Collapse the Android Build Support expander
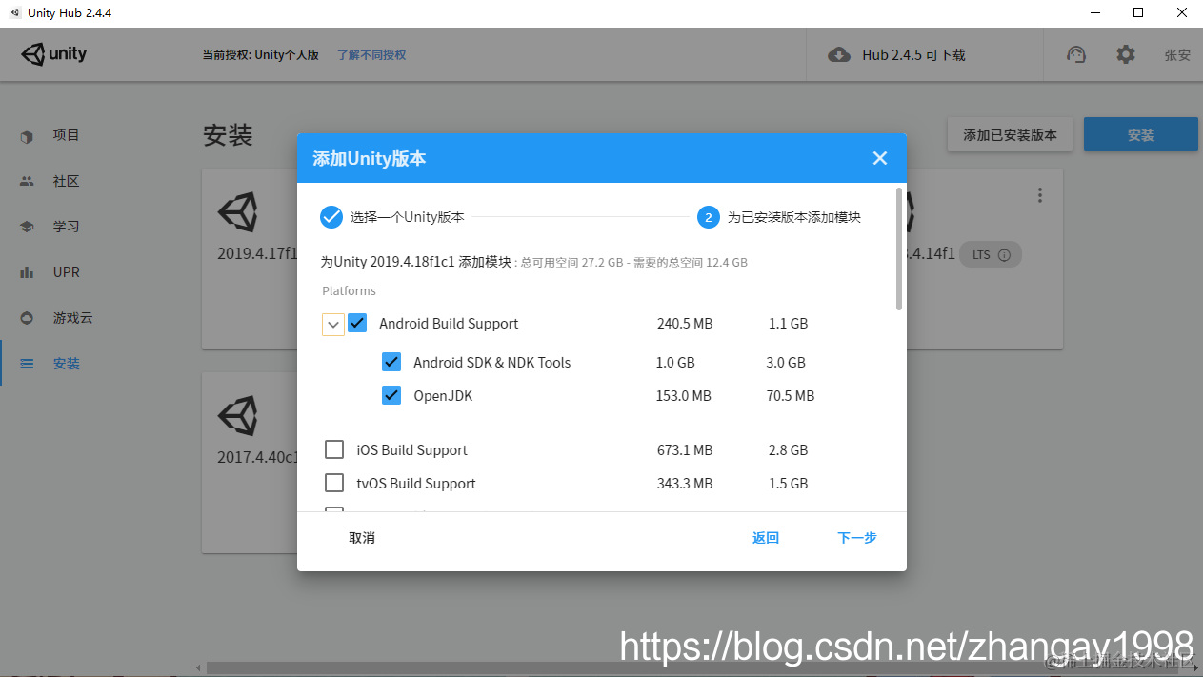Viewport: 1203px width, 677px height. click(x=332, y=324)
